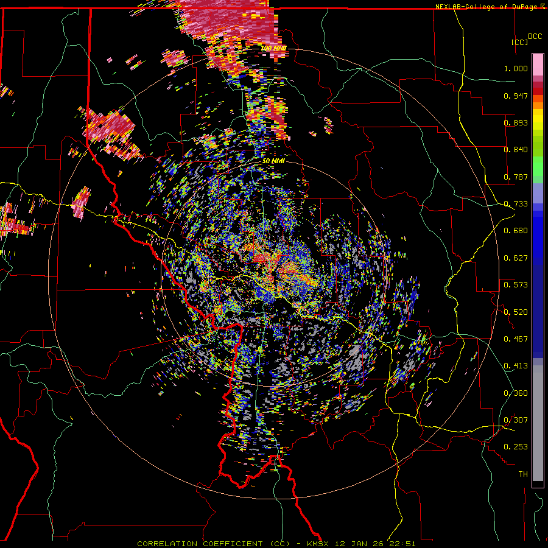This screenshot has height=548, width=548.
Task: Select the 1.000 legend value
Action: [x=516, y=68]
